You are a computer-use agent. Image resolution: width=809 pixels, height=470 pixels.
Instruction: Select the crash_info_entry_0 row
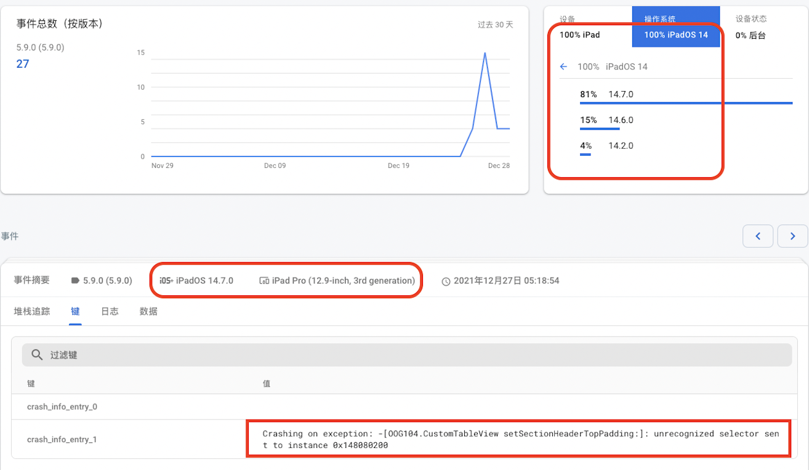click(62, 407)
